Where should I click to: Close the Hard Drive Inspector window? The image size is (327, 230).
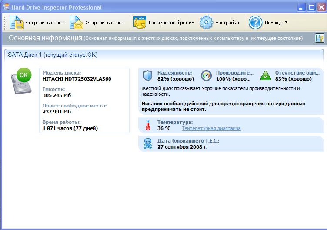(321, 7)
